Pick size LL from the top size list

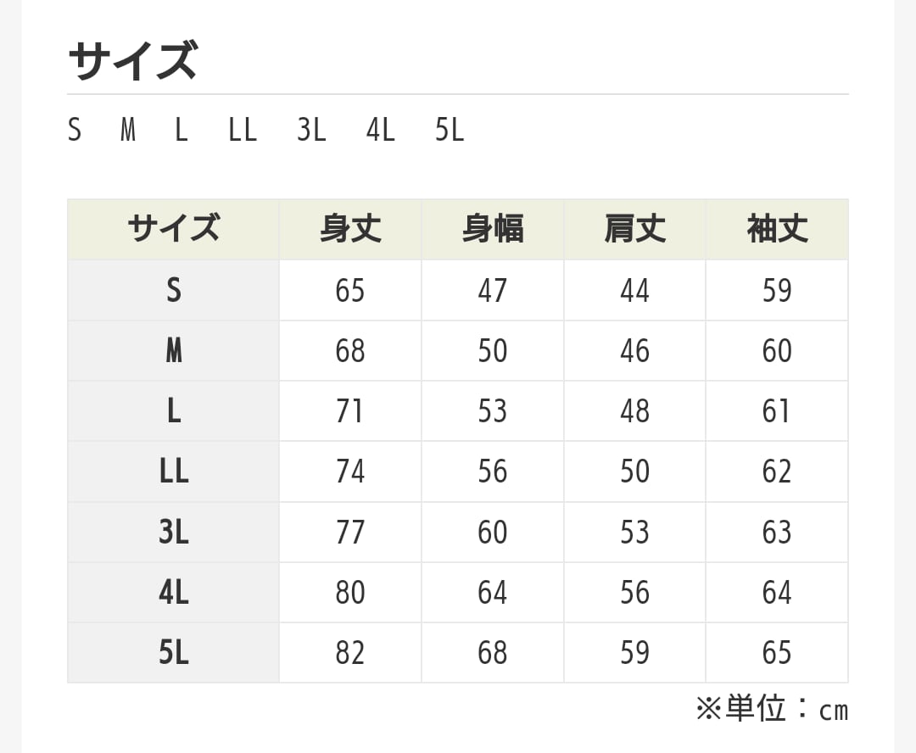(x=243, y=131)
